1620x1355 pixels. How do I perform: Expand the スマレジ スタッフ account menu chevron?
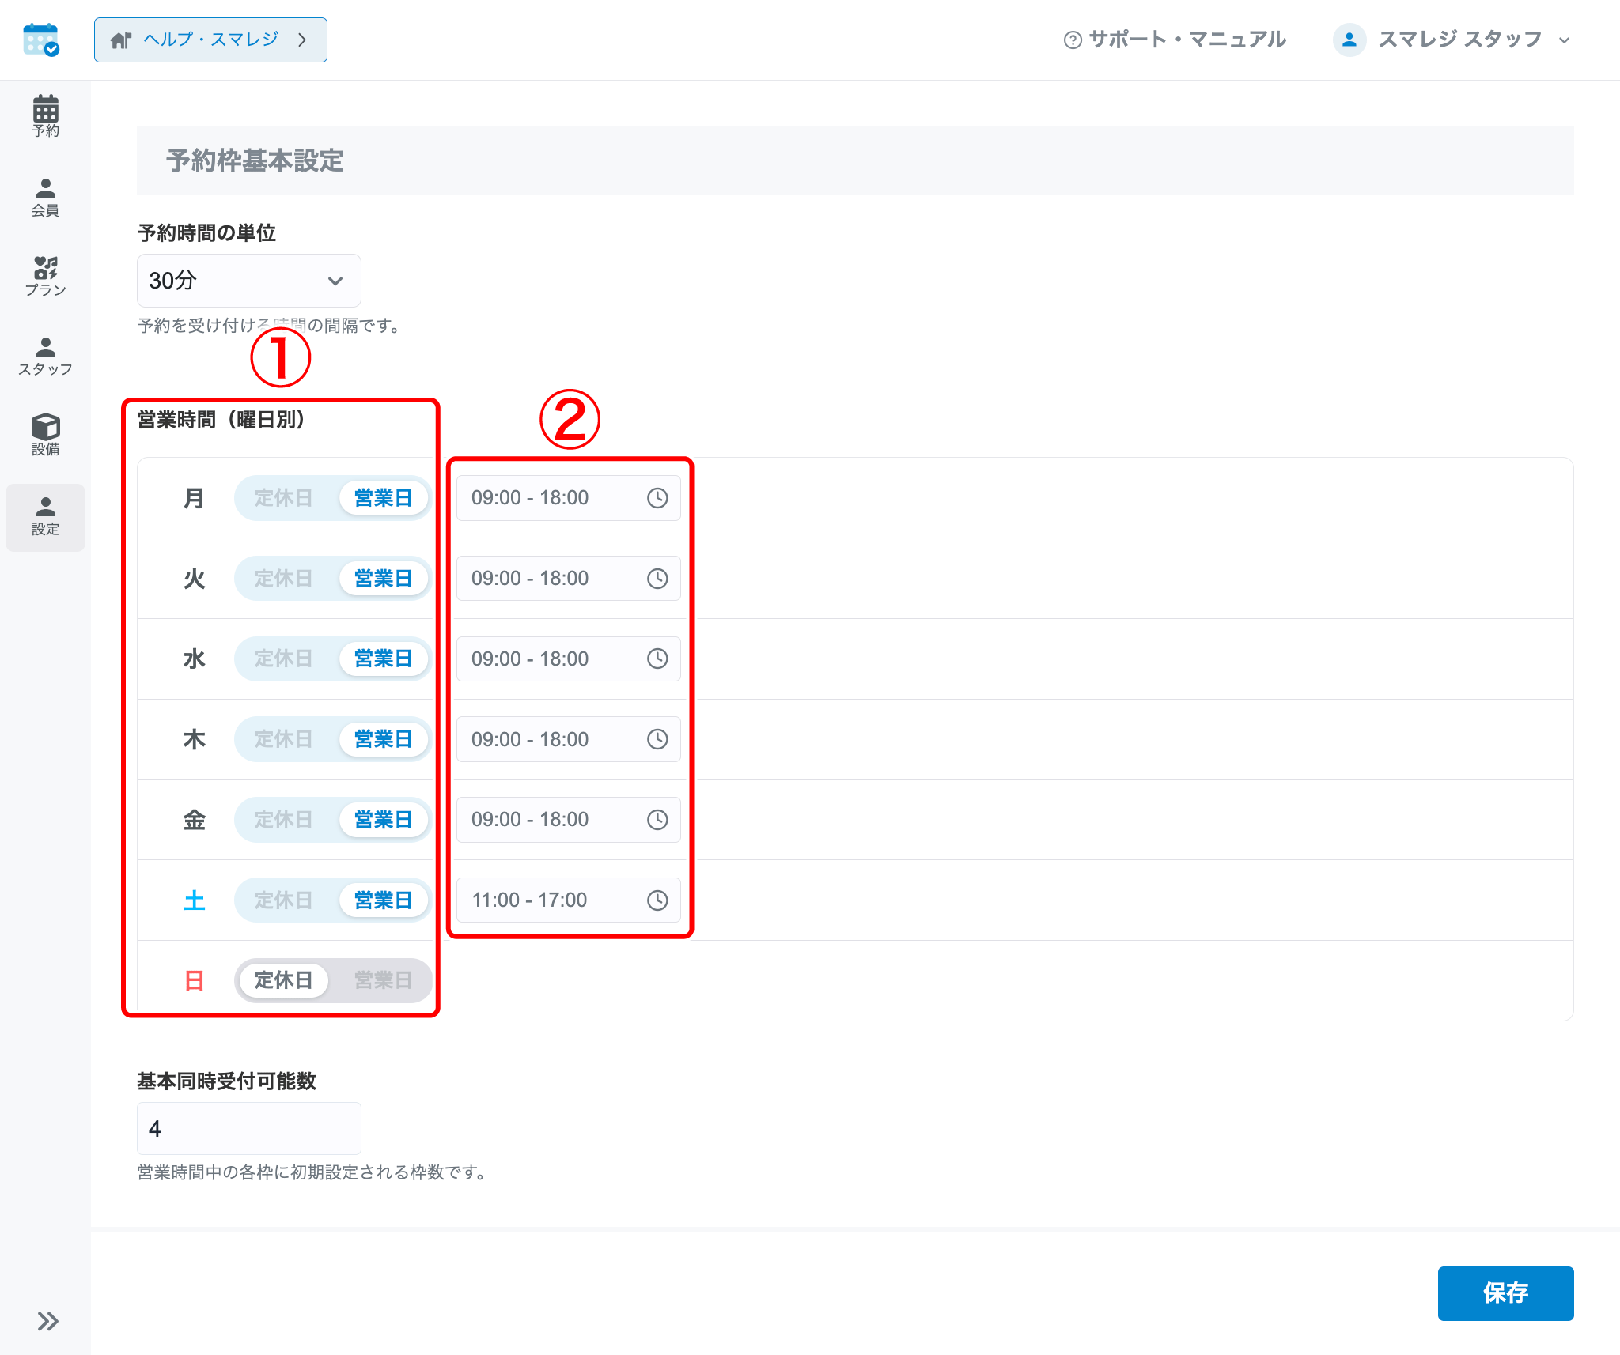[x=1564, y=40]
